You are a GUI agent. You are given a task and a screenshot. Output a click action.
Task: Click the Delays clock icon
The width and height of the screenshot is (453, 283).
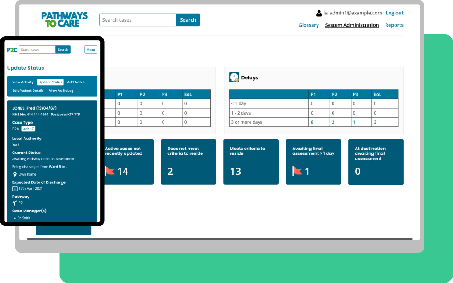[234, 77]
